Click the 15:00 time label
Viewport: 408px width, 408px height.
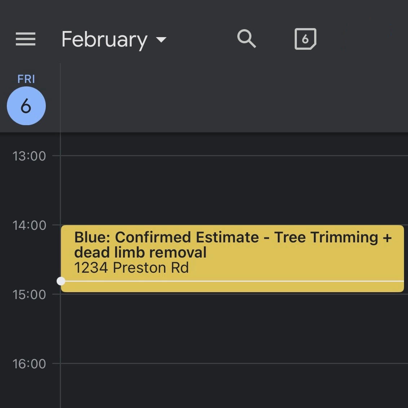tap(29, 295)
